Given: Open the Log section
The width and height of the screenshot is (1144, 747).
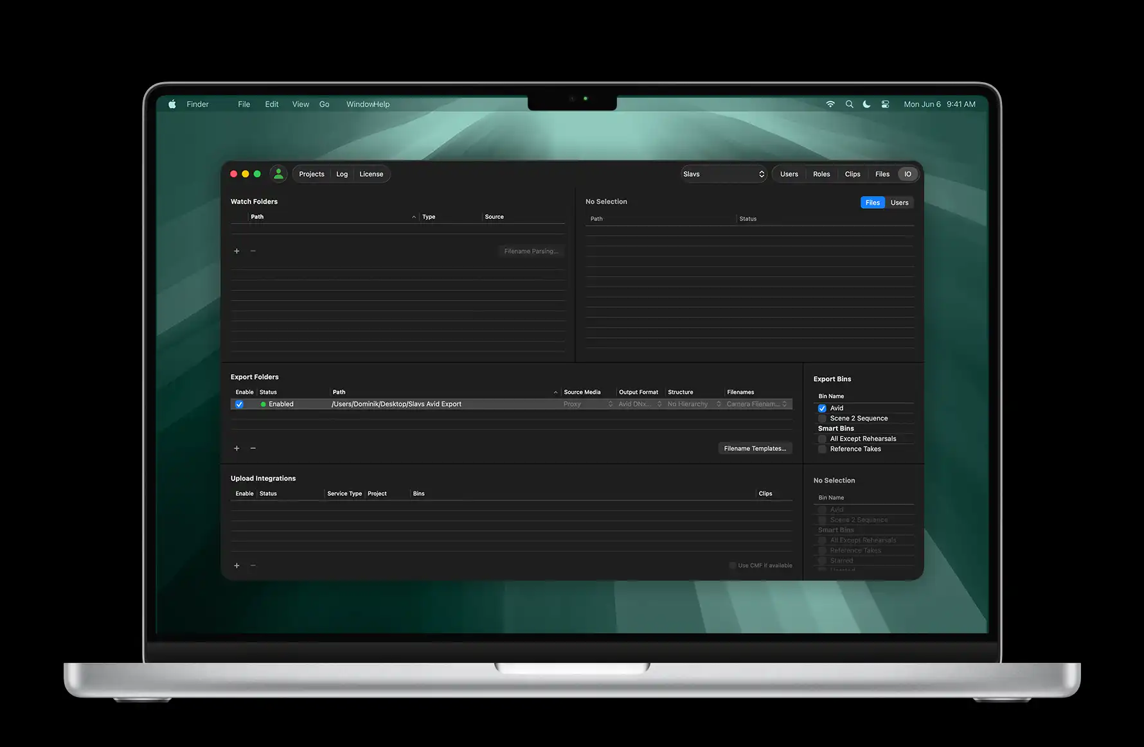Looking at the screenshot, I should click(x=341, y=173).
